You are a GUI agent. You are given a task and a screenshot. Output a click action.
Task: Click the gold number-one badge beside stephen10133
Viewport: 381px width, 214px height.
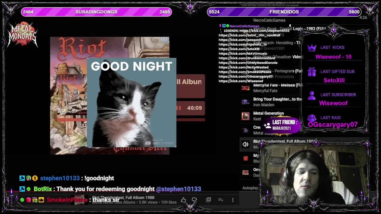(35, 178)
